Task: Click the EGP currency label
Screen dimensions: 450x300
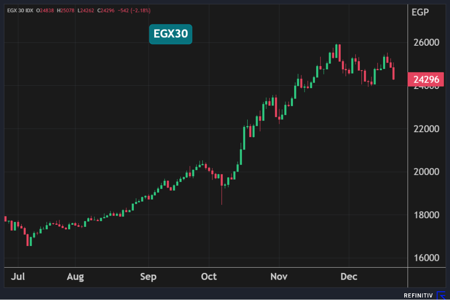Action: click(x=420, y=12)
